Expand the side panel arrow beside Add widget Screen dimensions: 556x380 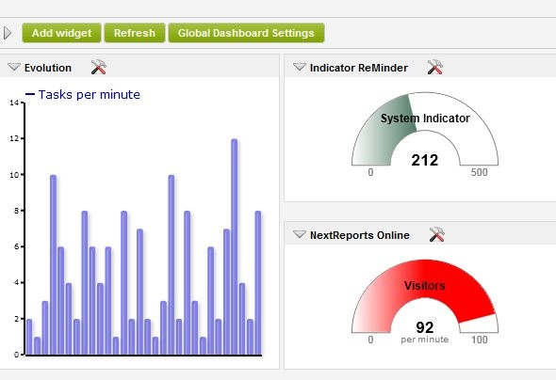click(x=8, y=33)
